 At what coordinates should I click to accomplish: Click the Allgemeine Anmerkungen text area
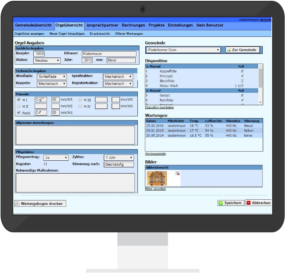click(75, 135)
